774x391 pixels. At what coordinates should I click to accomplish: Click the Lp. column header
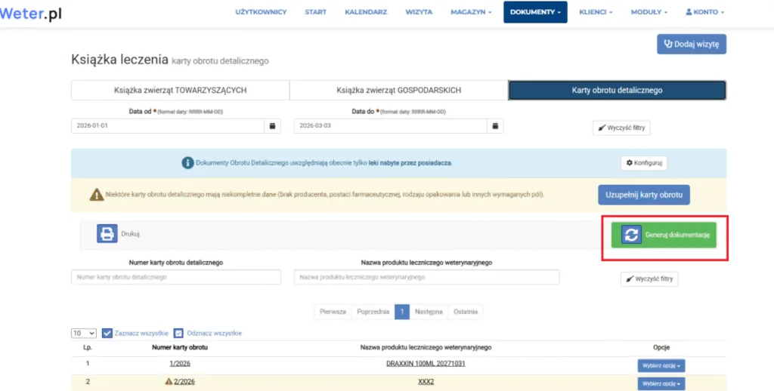[x=88, y=347]
